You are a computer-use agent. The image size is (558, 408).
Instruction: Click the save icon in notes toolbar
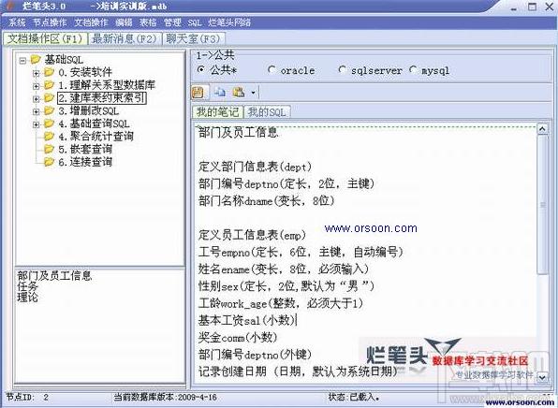[198, 93]
